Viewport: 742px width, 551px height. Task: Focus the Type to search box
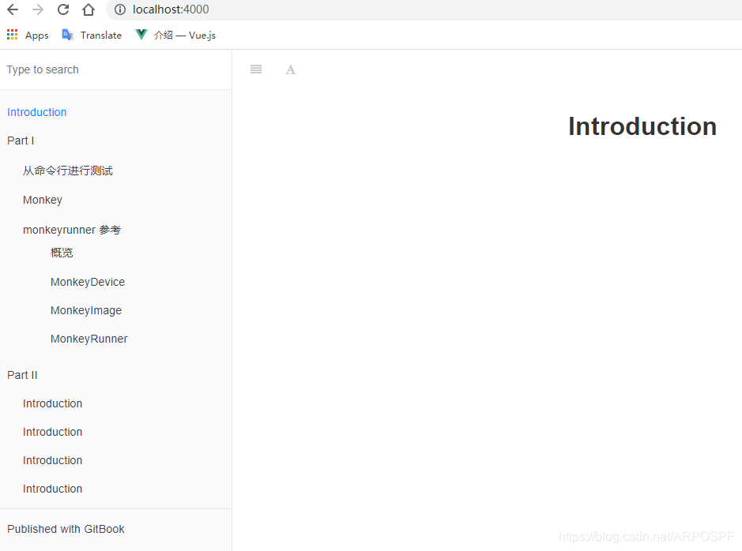click(x=115, y=69)
